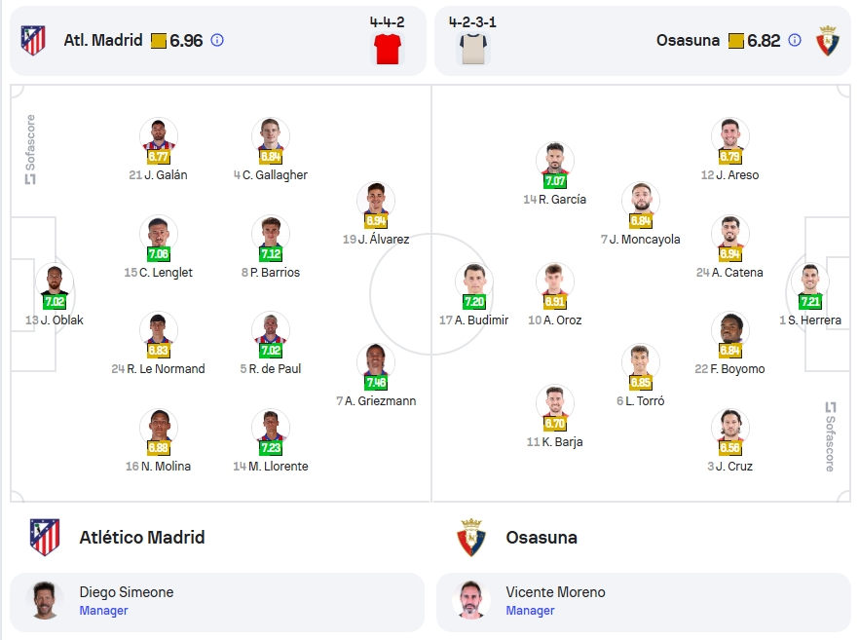Open the Osasuna team name heading
The width and height of the screenshot is (859, 640).
click(x=542, y=538)
